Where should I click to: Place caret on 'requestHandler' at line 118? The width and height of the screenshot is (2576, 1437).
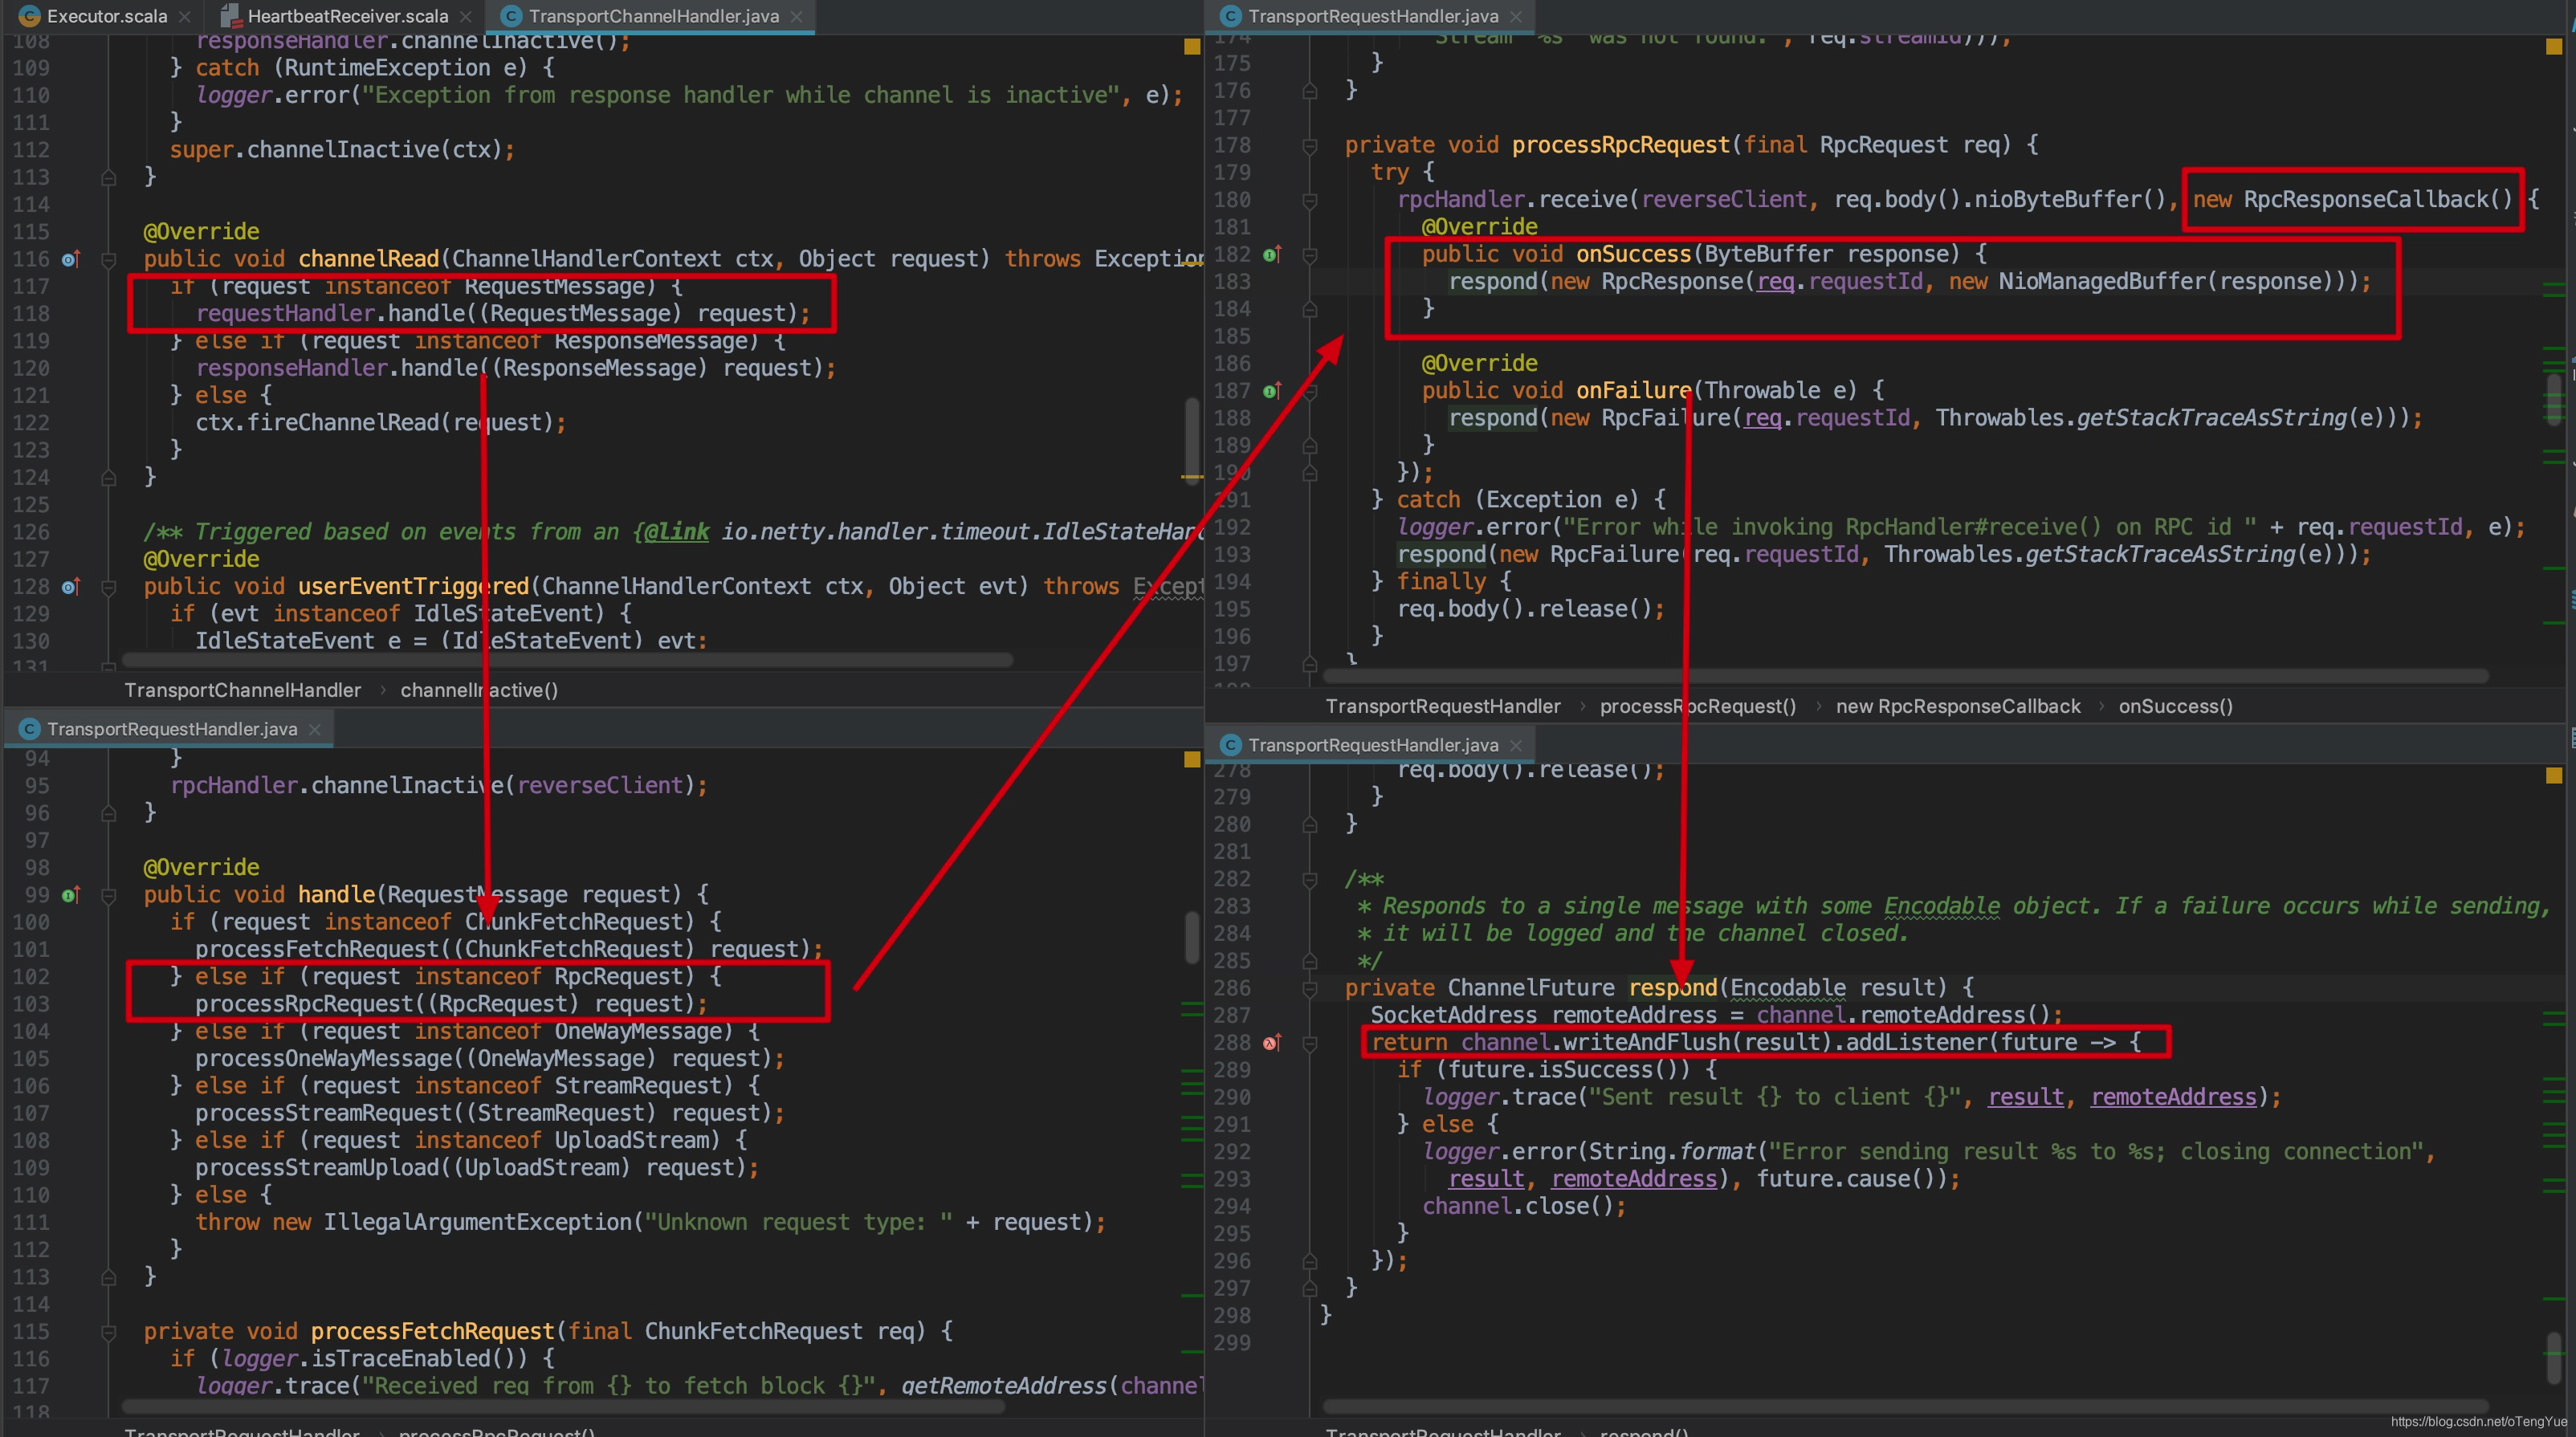pos(285,314)
